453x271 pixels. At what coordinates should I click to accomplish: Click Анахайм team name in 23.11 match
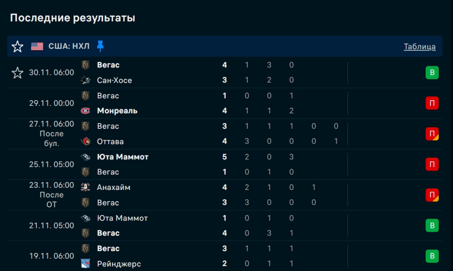[x=113, y=187]
